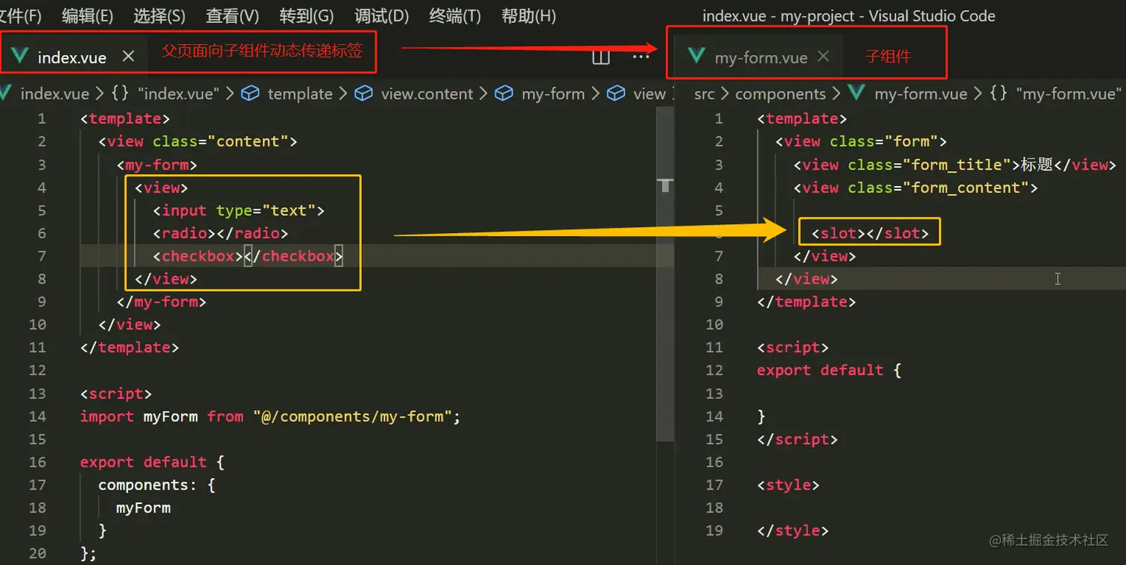Click the <checkbox></checkbox> line
The width and height of the screenshot is (1126, 565).
click(247, 256)
